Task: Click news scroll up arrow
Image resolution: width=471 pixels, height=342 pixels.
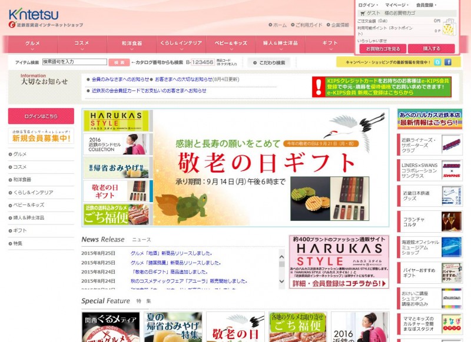Action: 282,257
